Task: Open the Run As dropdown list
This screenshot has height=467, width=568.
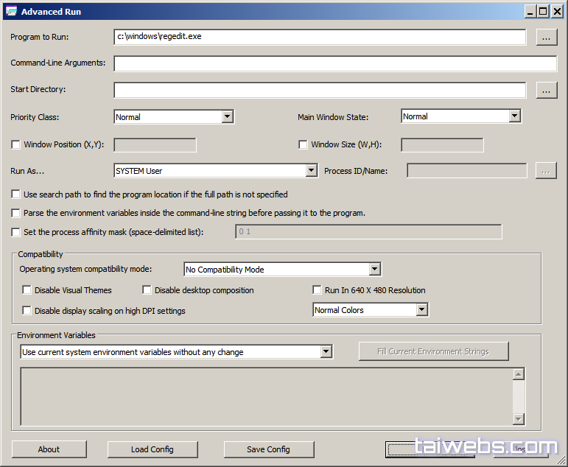Action: point(311,171)
